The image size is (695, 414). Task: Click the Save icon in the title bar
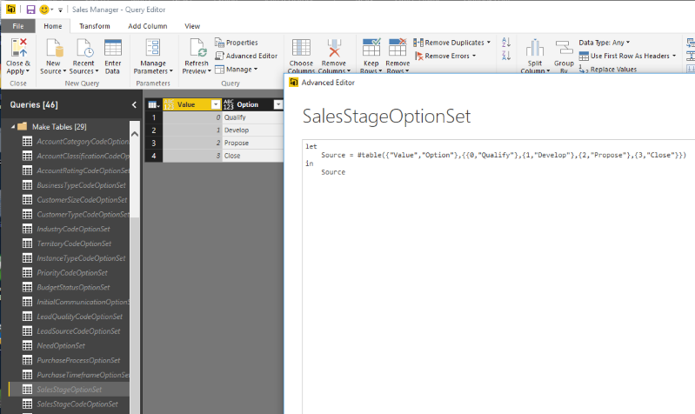point(30,10)
